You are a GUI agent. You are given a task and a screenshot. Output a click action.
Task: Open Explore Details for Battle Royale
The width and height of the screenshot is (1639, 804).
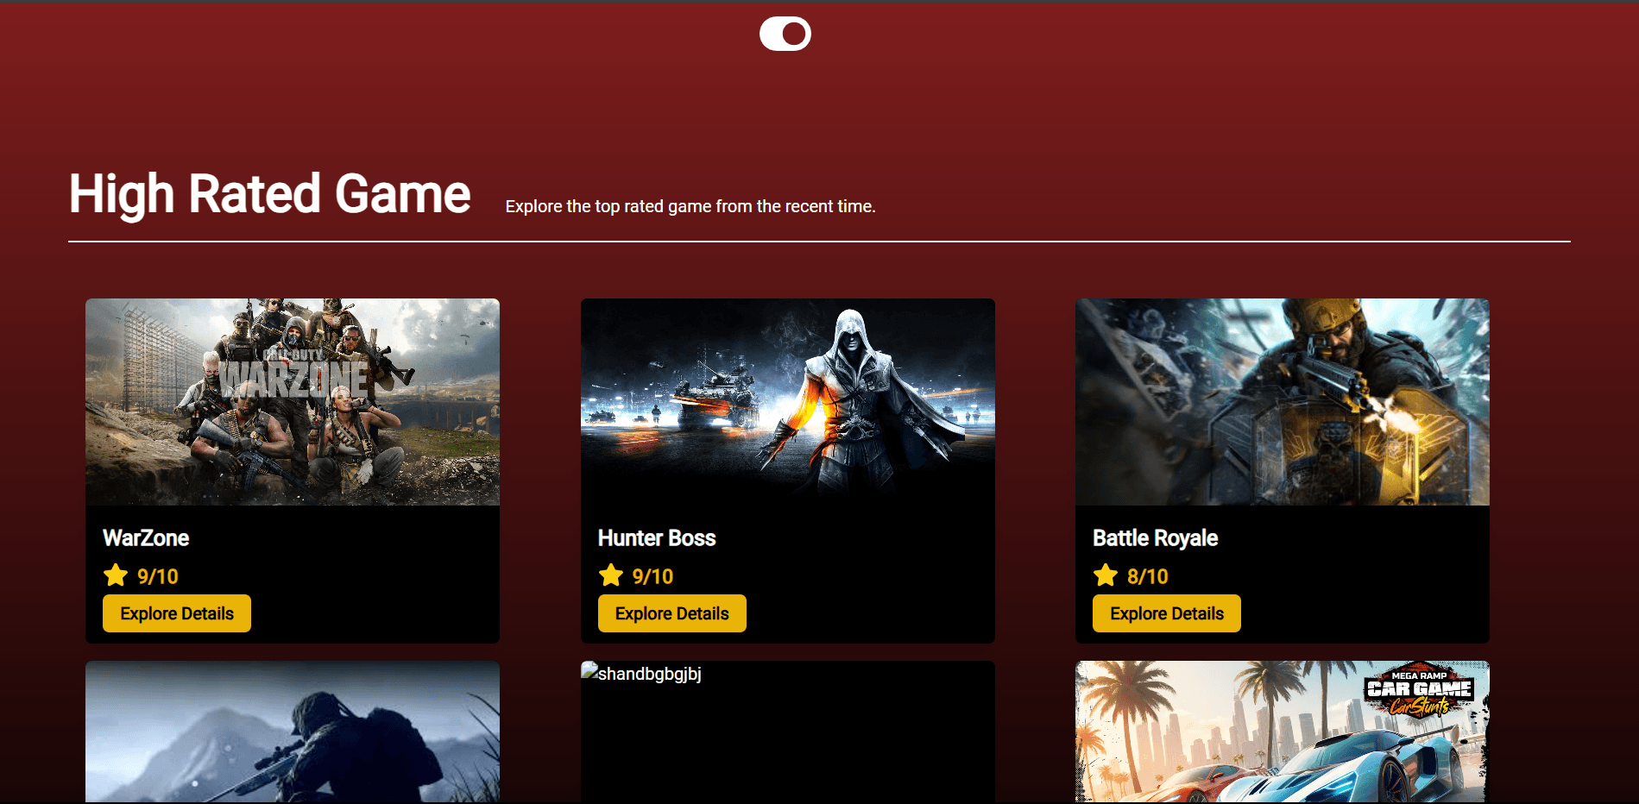click(1167, 613)
